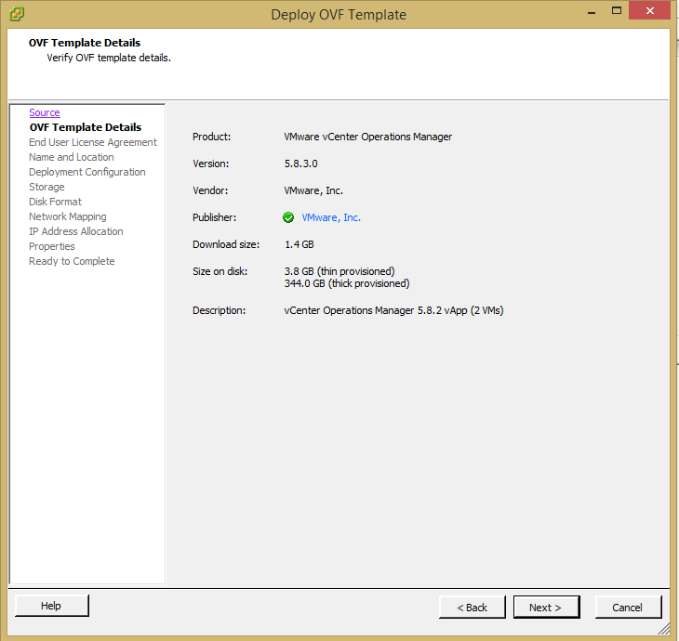Open the VMware, Inc. publisher certificate link

[331, 217]
